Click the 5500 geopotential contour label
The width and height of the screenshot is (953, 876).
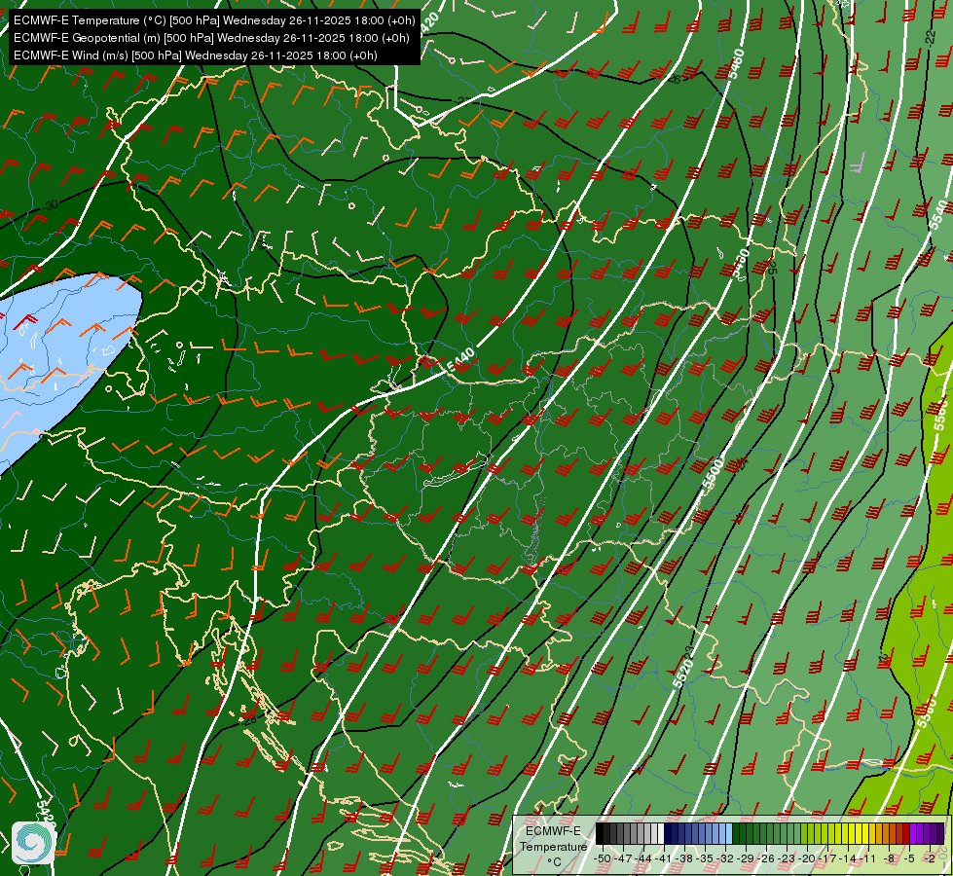coord(713,474)
